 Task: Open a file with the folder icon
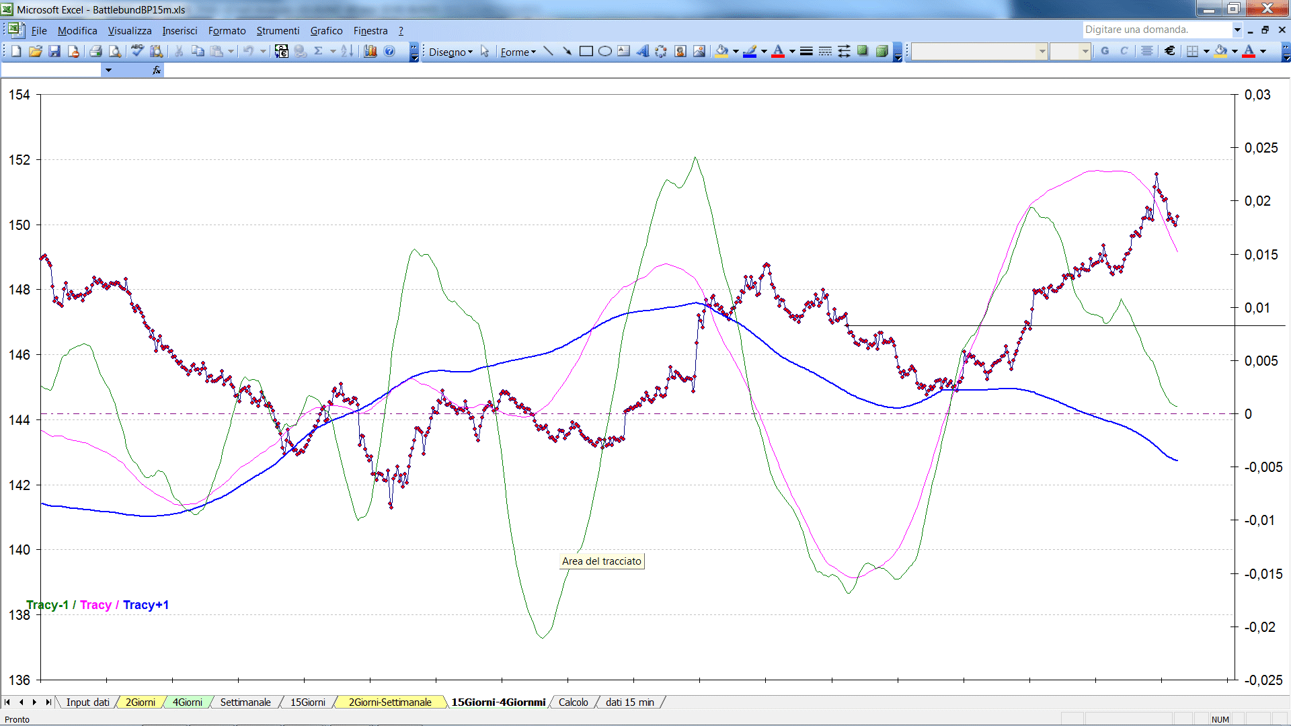pos(36,51)
